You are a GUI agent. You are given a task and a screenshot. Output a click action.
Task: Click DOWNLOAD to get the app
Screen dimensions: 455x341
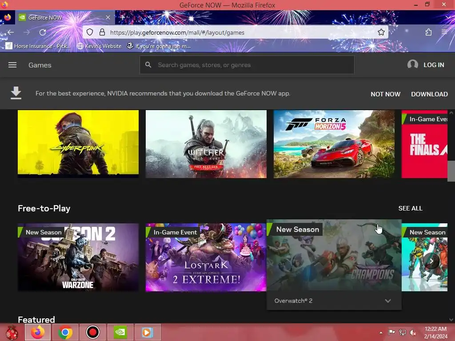429,94
